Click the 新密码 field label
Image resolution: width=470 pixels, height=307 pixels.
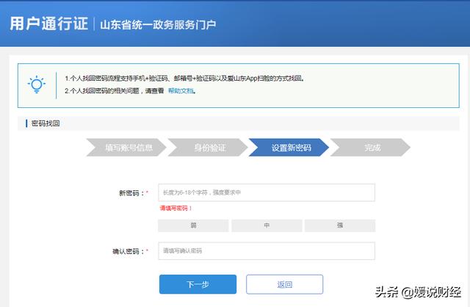click(131, 193)
